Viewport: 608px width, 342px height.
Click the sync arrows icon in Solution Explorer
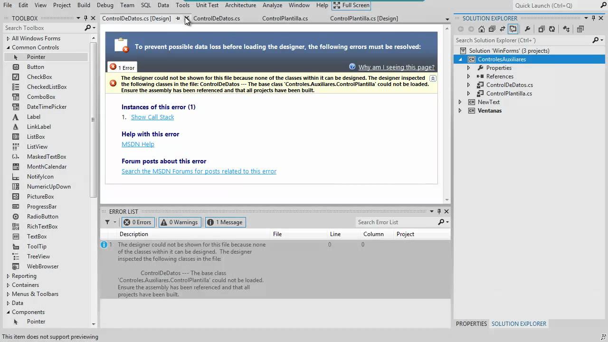[502, 29]
